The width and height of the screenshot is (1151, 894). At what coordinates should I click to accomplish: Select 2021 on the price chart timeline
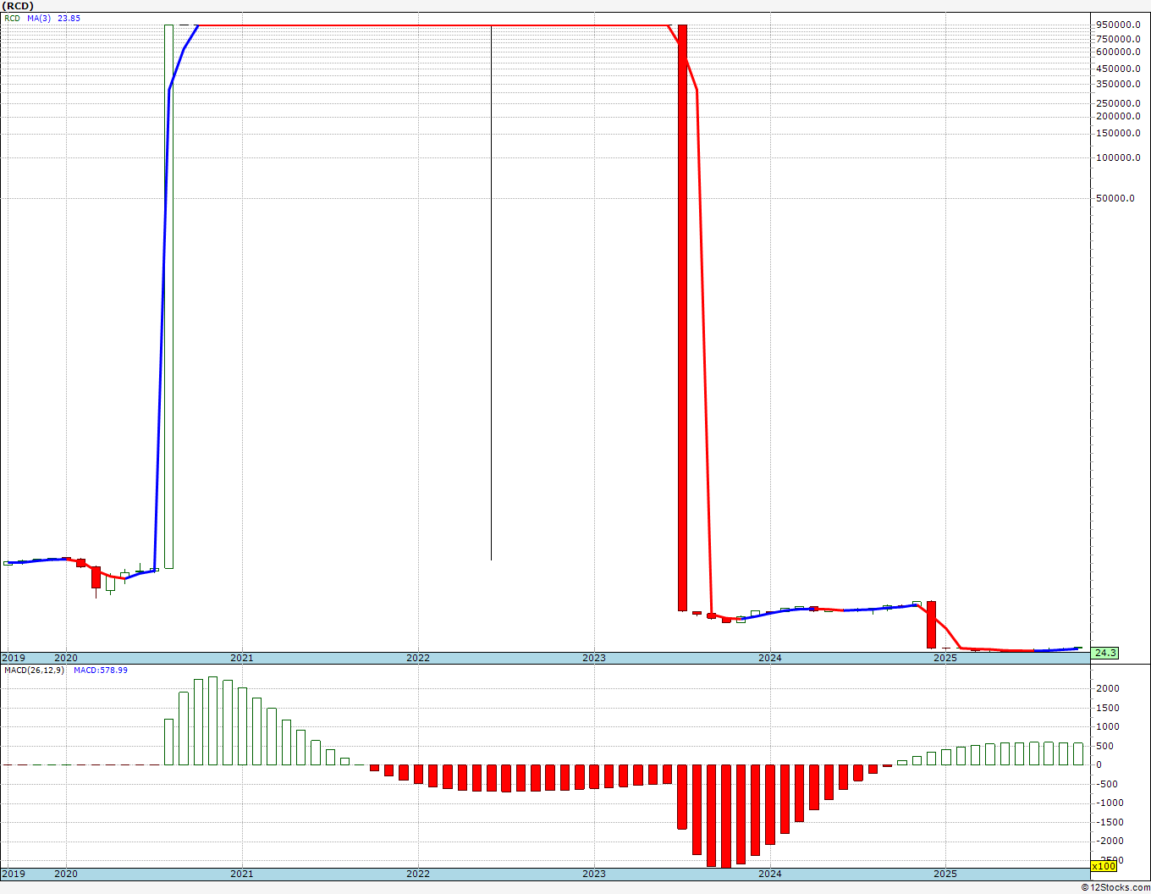[241, 658]
